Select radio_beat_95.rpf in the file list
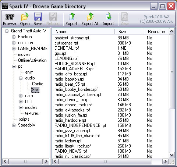 (70, 84)
